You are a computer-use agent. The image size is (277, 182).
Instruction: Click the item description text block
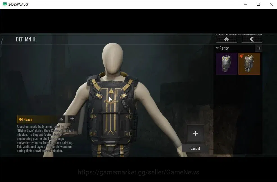tap(45, 139)
